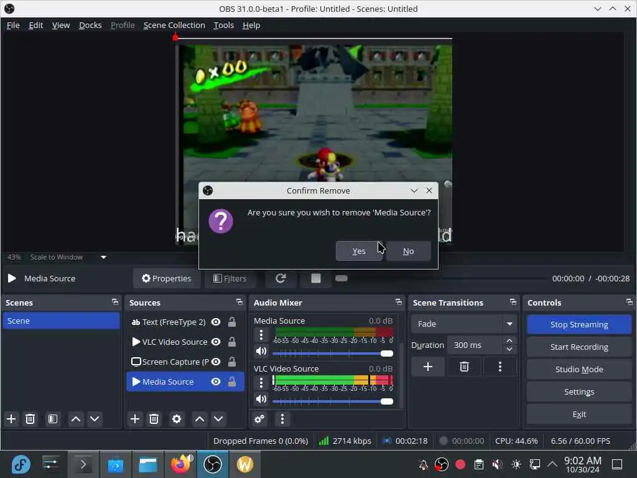Open the Docks menu

tap(90, 25)
